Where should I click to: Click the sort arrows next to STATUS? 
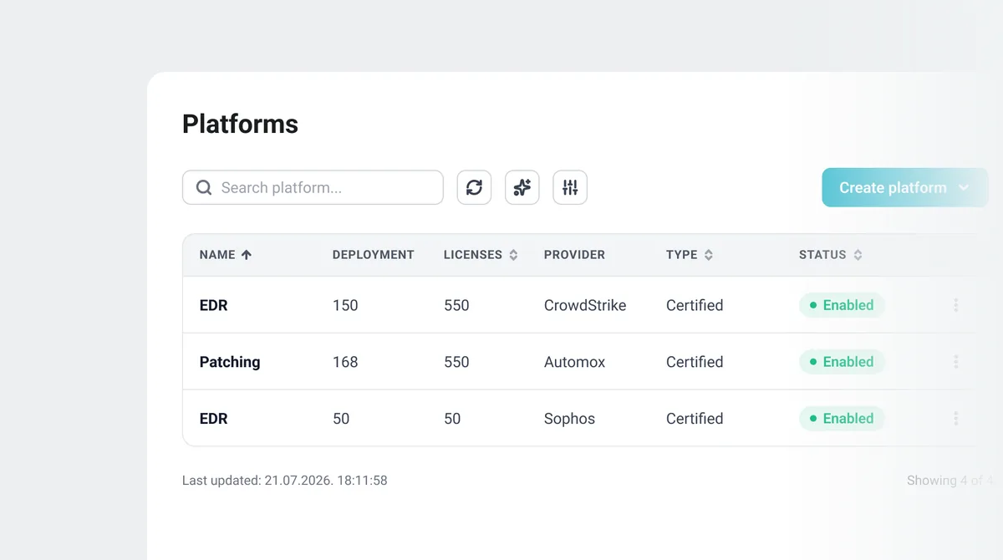858,255
